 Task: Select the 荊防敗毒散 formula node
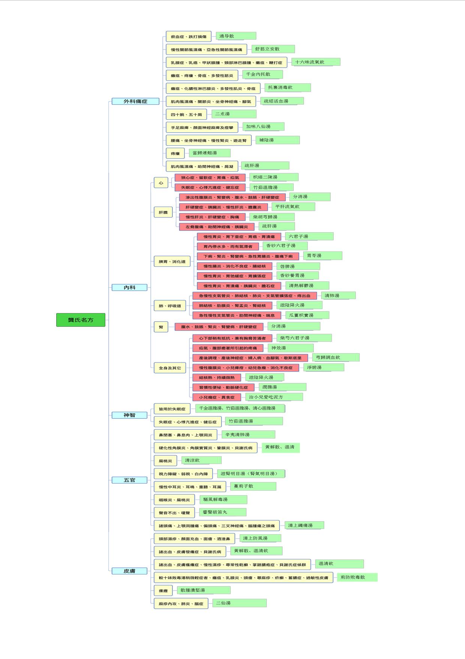357,577
